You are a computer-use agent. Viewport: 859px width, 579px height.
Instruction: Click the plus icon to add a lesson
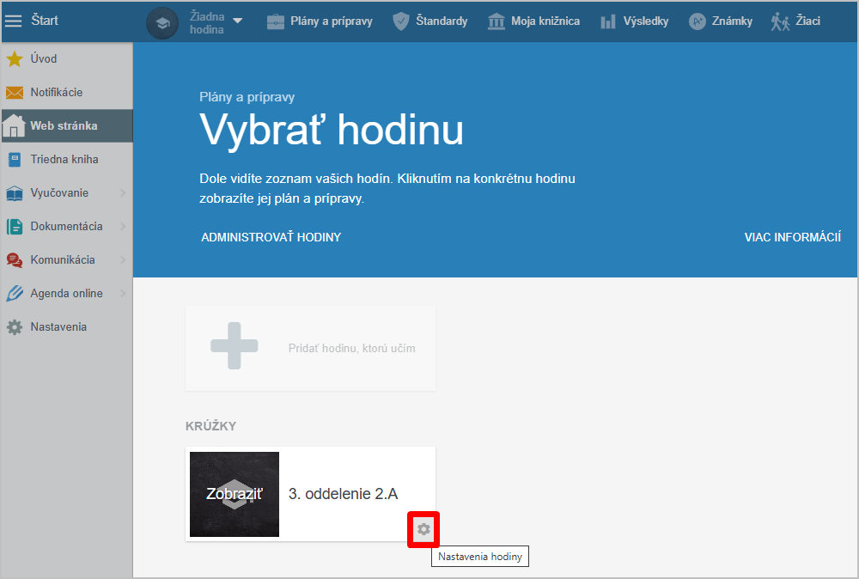235,345
